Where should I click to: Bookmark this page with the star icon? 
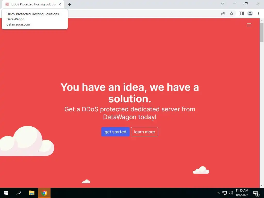coord(232,13)
